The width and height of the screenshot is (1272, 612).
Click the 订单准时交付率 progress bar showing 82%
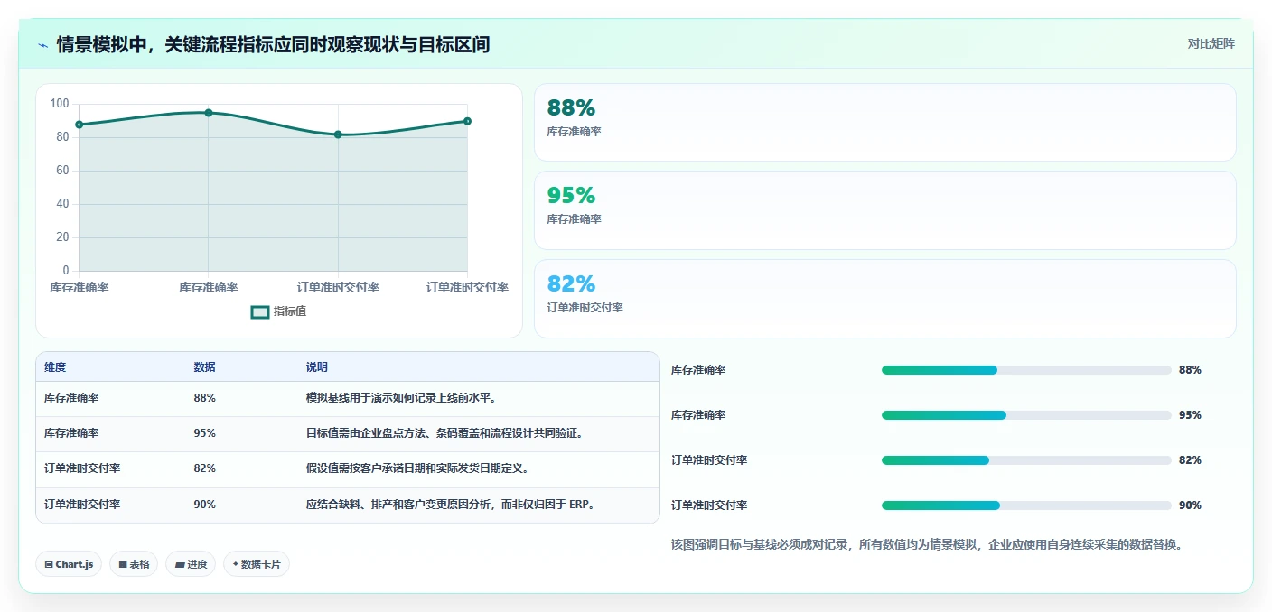(1026, 460)
